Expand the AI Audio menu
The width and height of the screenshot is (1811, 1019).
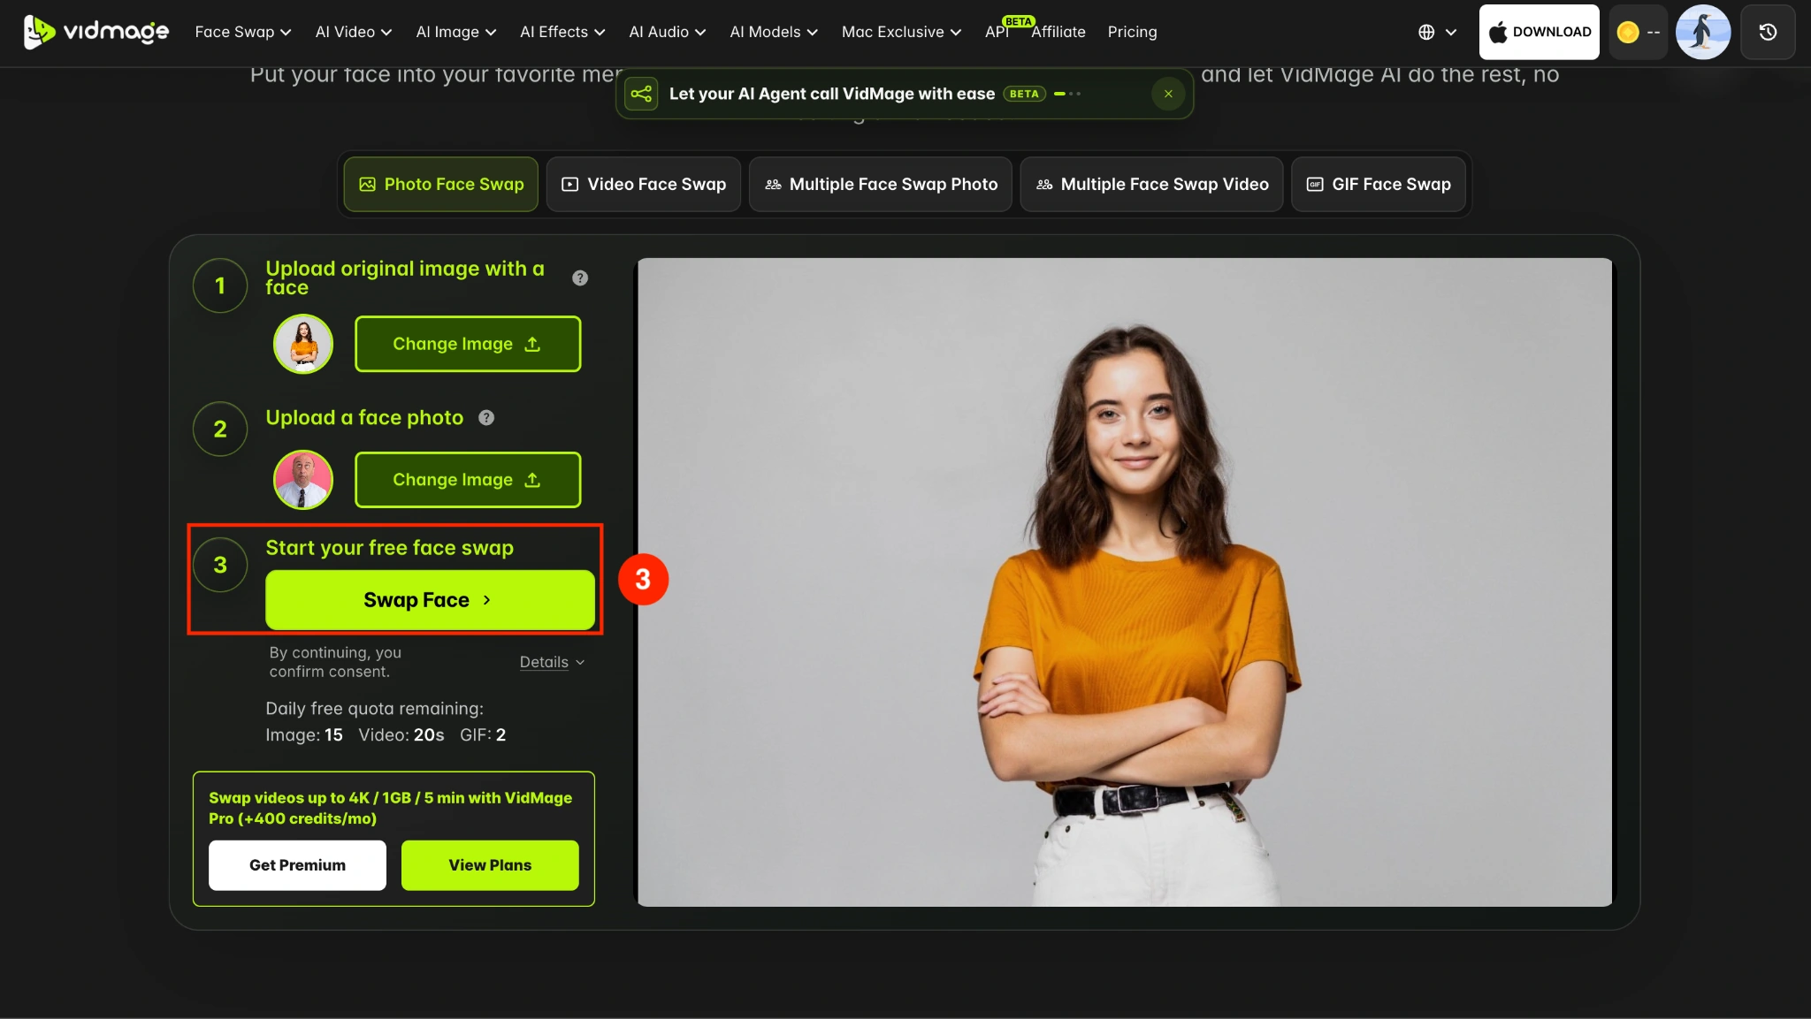click(667, 32)
